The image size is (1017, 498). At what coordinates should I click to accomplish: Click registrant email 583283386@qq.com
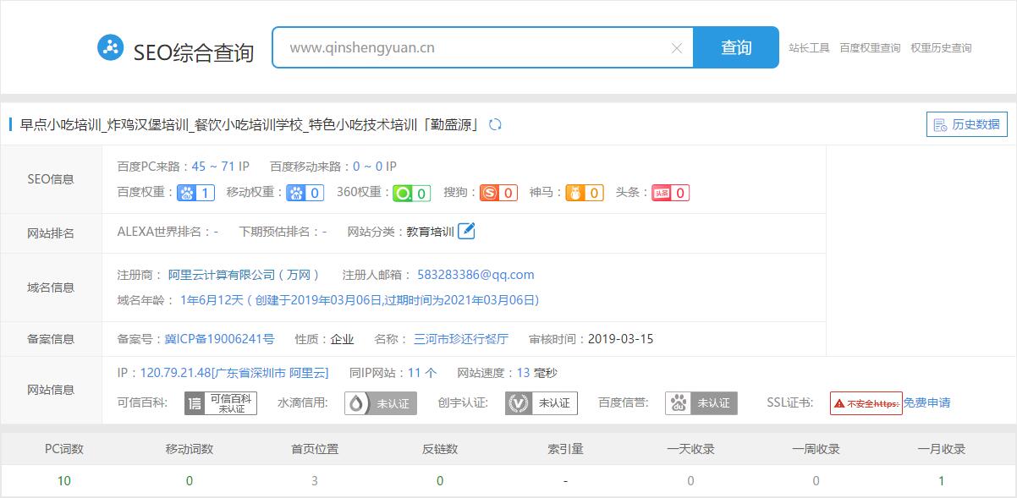[476, 275]
